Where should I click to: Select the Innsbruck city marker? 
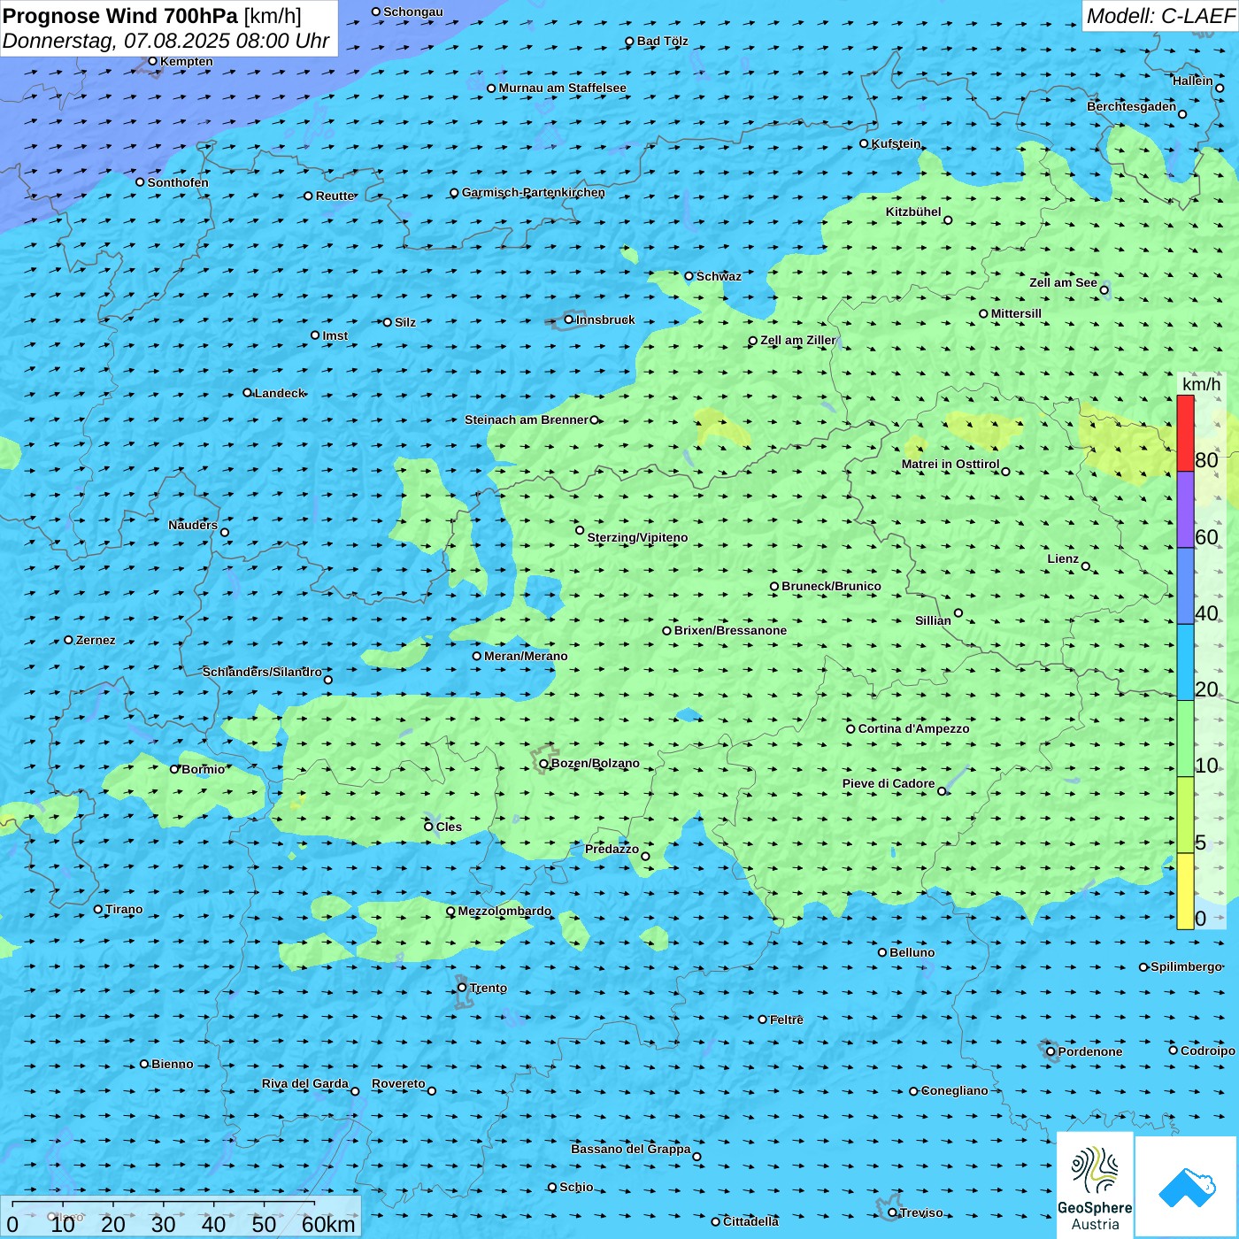[569, 319]
